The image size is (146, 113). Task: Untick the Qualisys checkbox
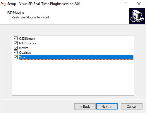pos(16,53)
